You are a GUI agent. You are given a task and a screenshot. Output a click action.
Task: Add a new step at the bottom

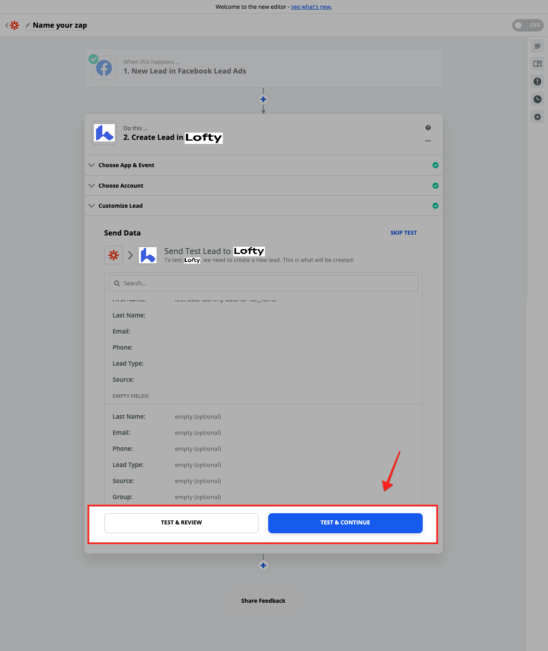(x=263, y=565)
